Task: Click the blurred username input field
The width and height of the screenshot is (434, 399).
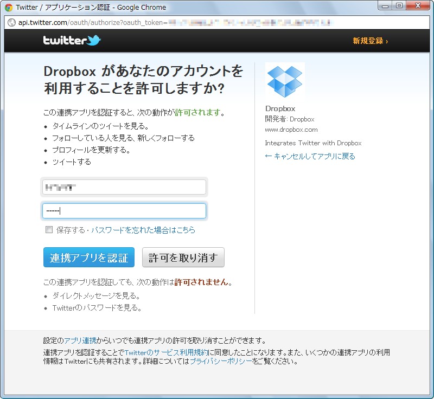Action: tap(124, 187)
